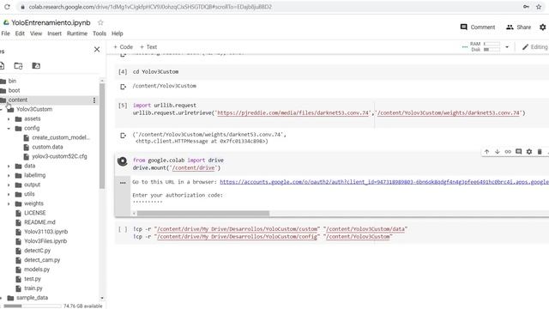Open the File menu

[6, 33]
